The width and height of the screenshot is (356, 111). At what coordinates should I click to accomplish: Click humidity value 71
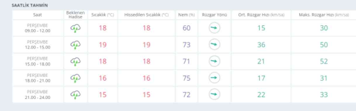pyautogui.click(x=186, y=61)
